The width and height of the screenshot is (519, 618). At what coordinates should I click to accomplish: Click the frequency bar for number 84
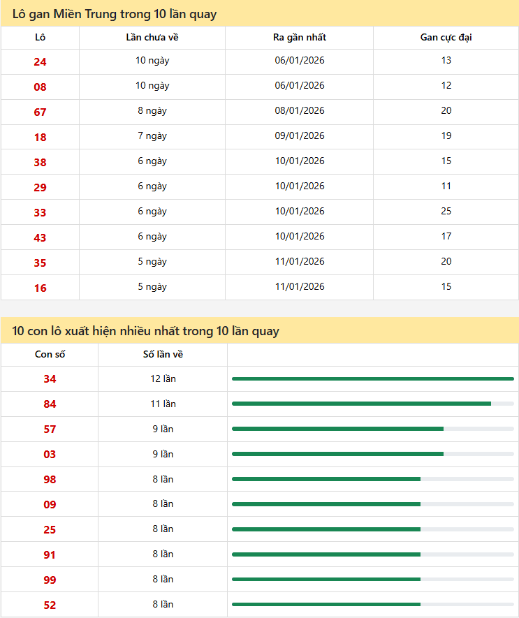(x=361, y=404)
